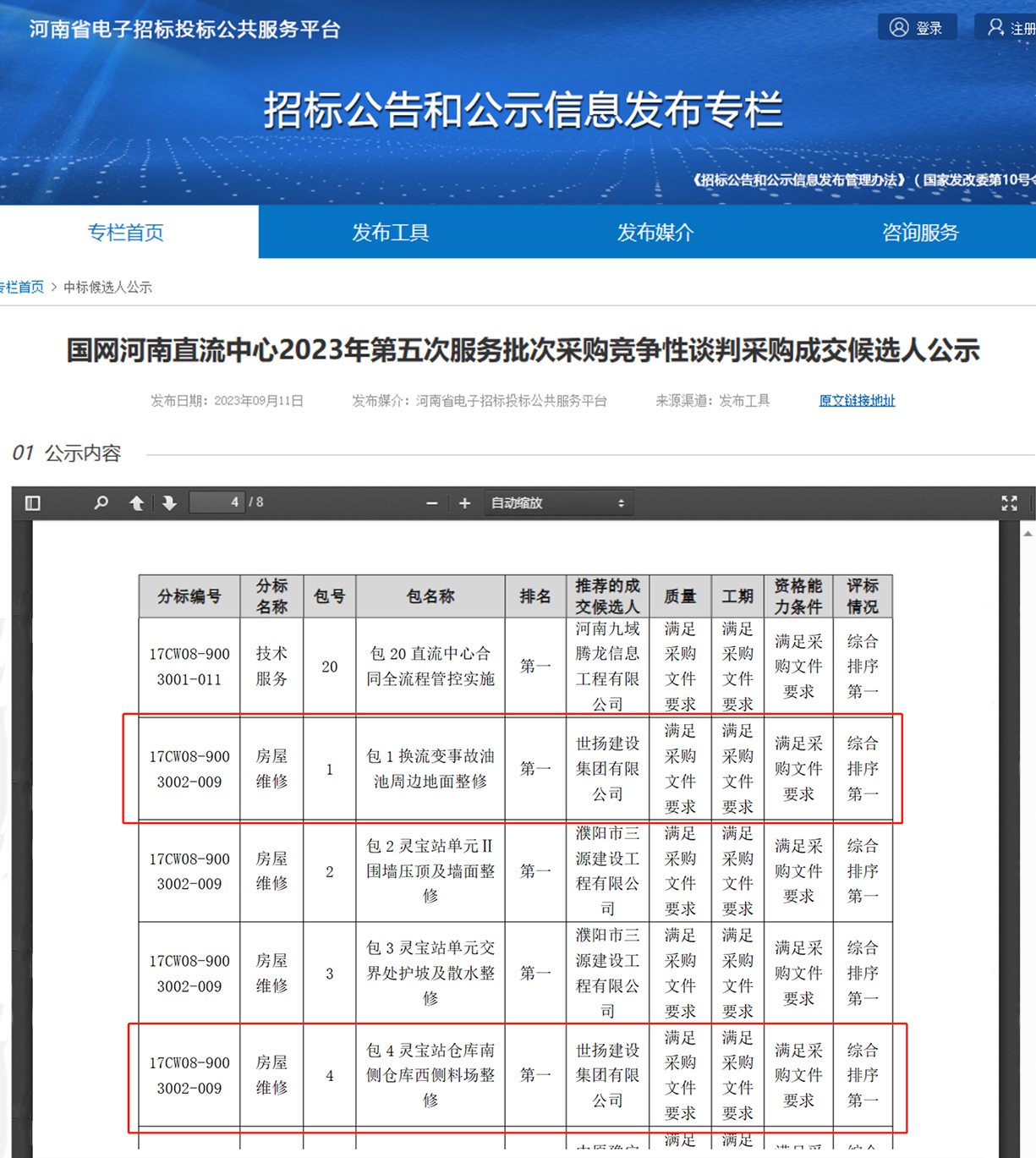1036x1158 pixels.
Task: Go to the next page
Action: coord(169,502)
